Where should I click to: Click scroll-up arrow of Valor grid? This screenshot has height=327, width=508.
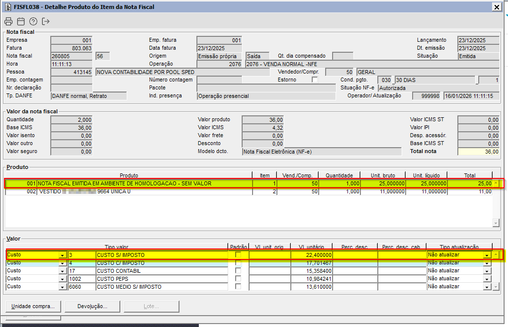tap(496, 255)
